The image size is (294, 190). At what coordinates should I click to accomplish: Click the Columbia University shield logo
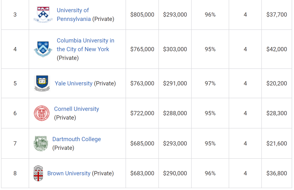click(x=43, y=49)
